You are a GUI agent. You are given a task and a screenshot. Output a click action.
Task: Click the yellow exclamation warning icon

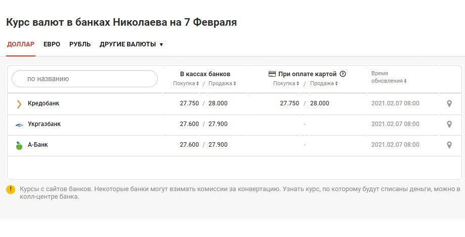[11, 190]
